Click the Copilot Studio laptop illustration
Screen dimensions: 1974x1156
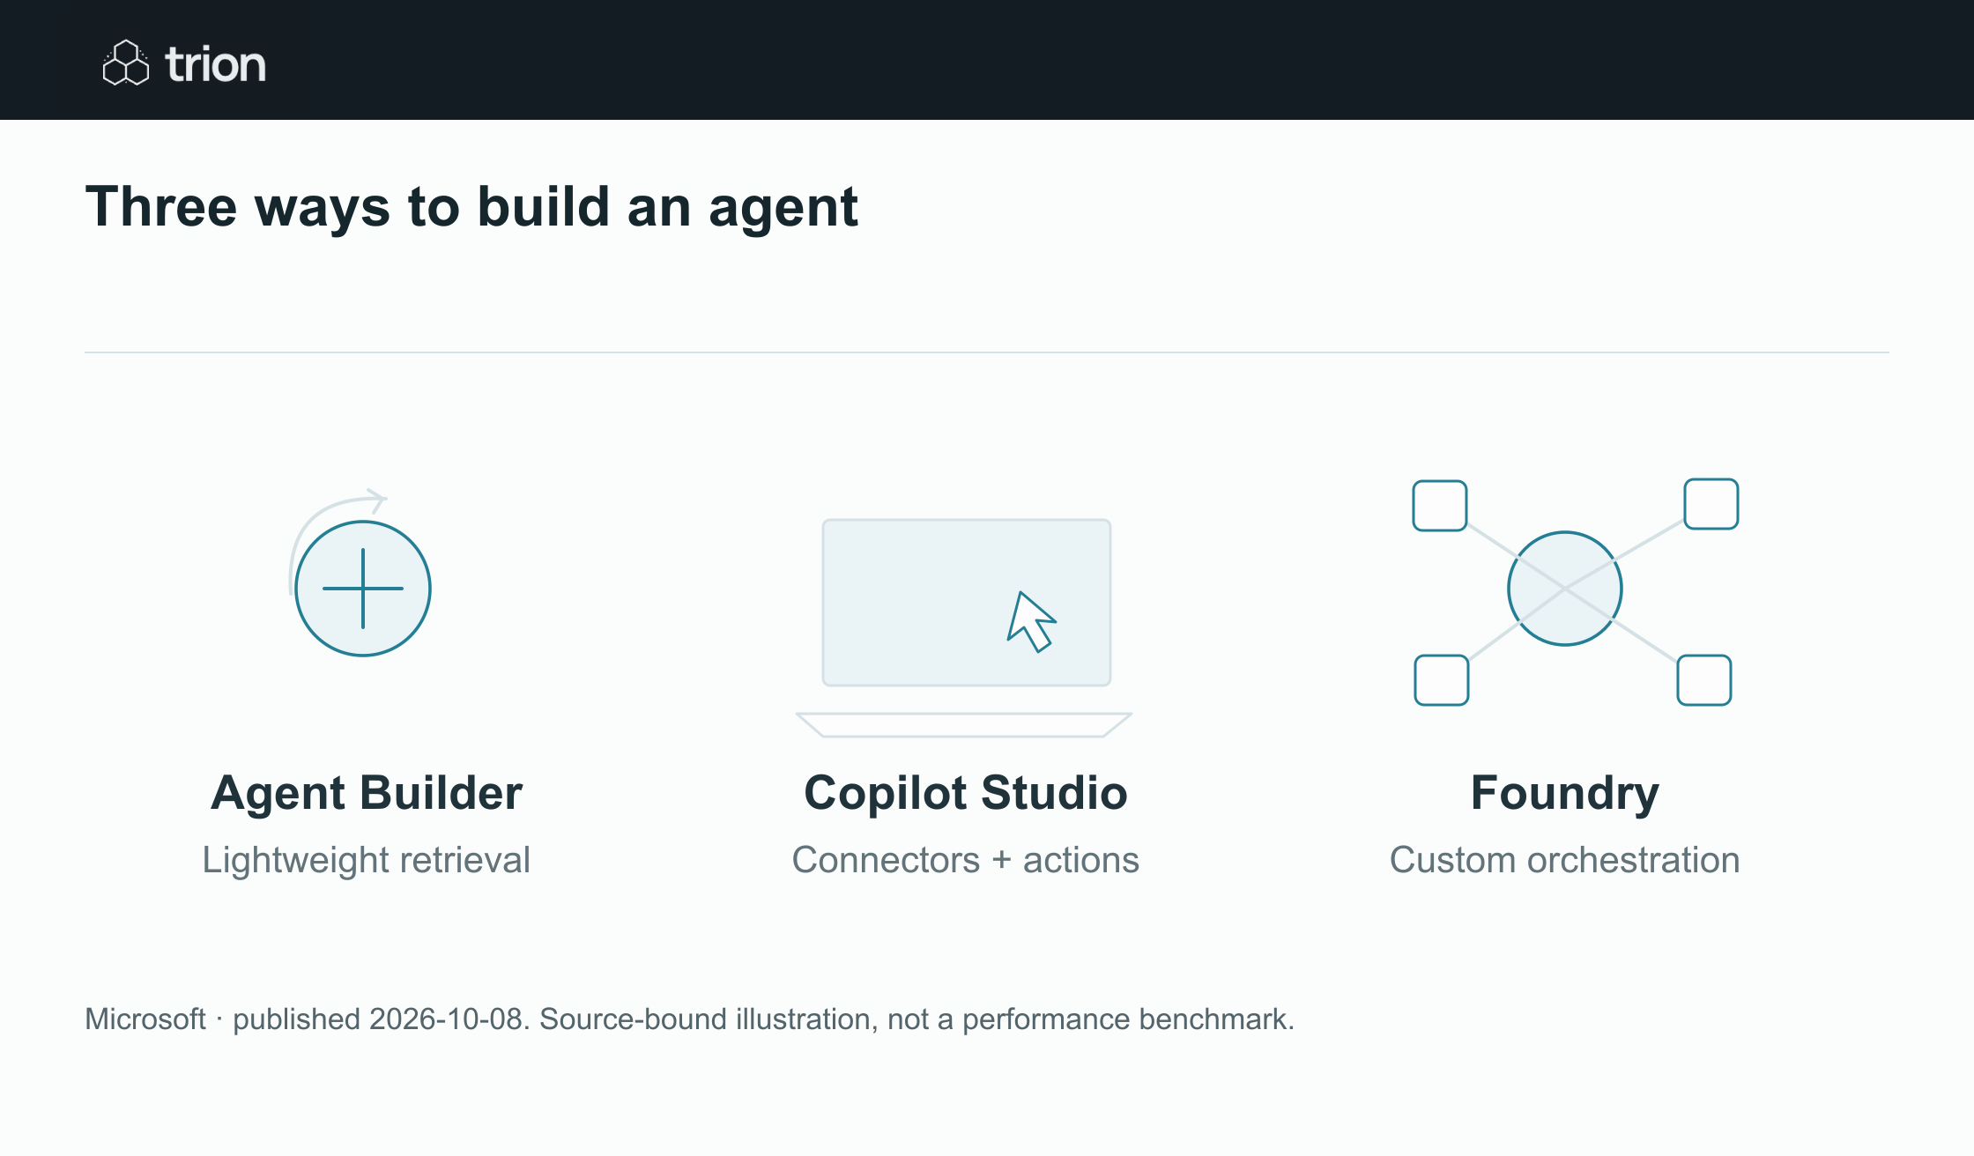pyautogui.click(x=964, y=627)
